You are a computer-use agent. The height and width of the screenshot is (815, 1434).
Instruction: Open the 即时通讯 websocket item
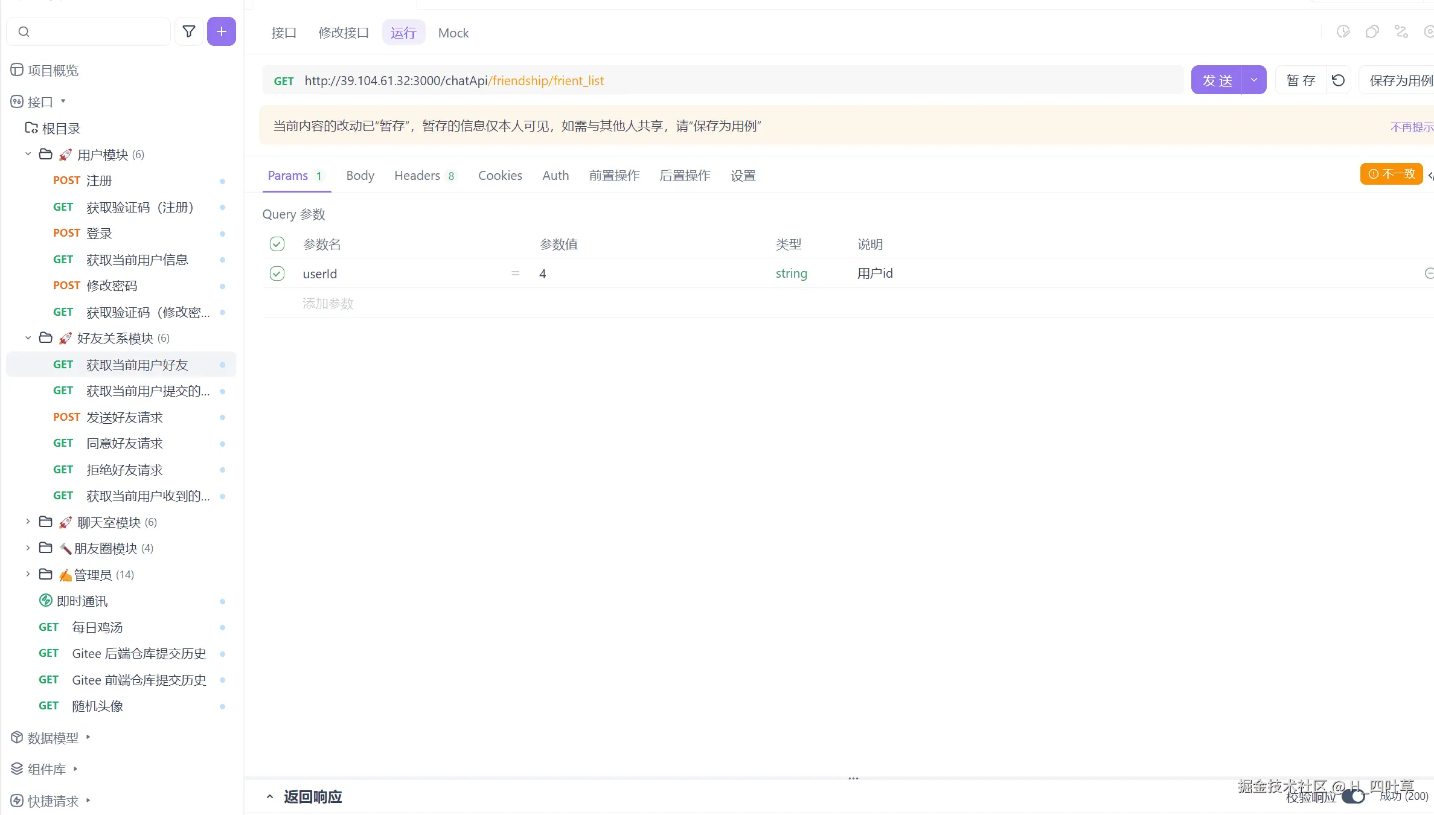[x=82, y=601]
